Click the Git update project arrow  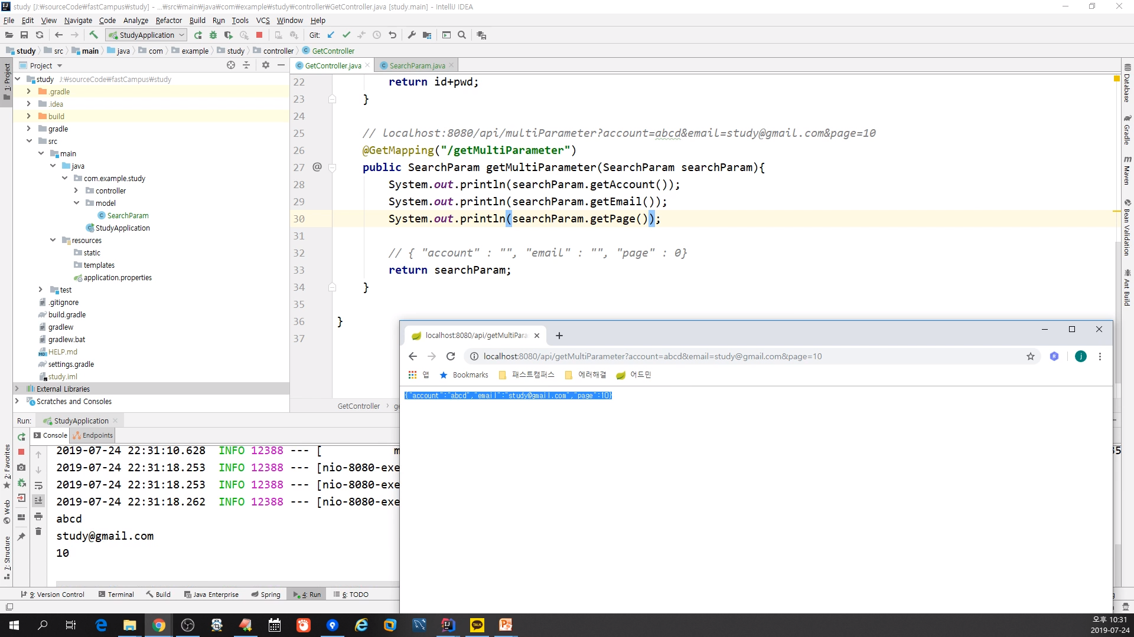331,35
